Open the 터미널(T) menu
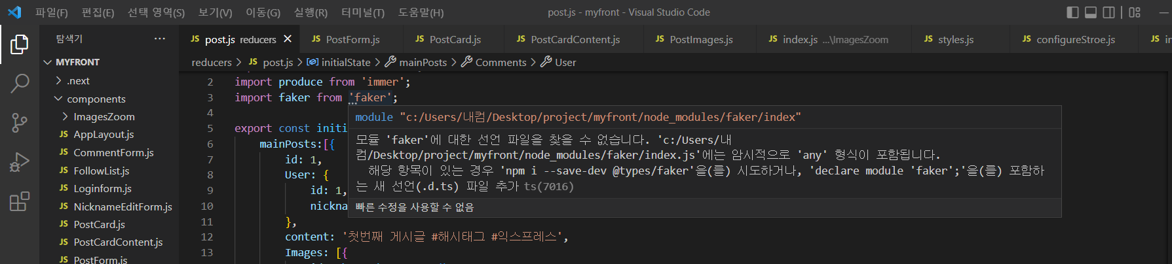 tap(363, 12)
